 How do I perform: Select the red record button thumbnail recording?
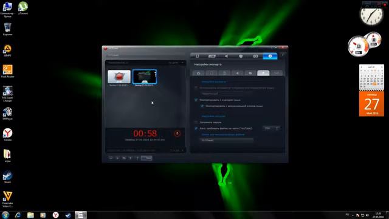pyautogui.click(x=119, y=77)
